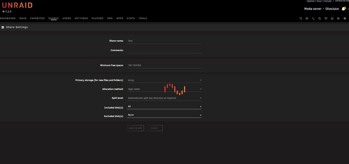This screenshot has height=164, width=349.
Task: Open the notifications bell icon
Action: [344, 9]
